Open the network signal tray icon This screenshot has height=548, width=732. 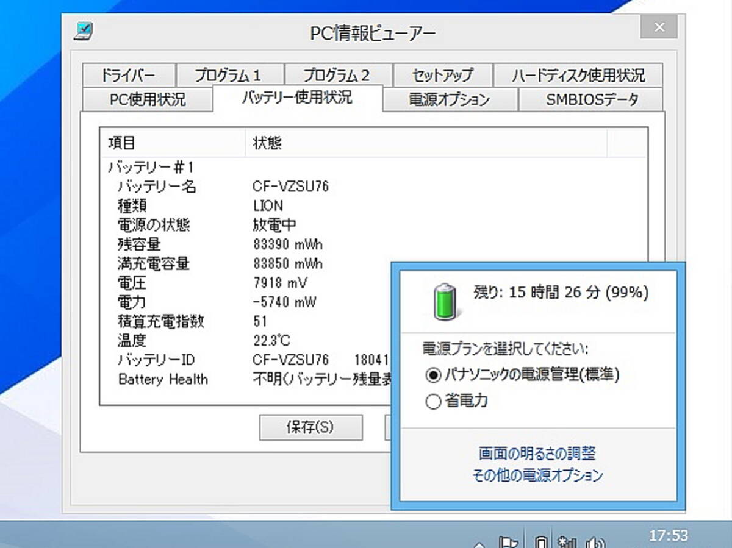[567, 542]
